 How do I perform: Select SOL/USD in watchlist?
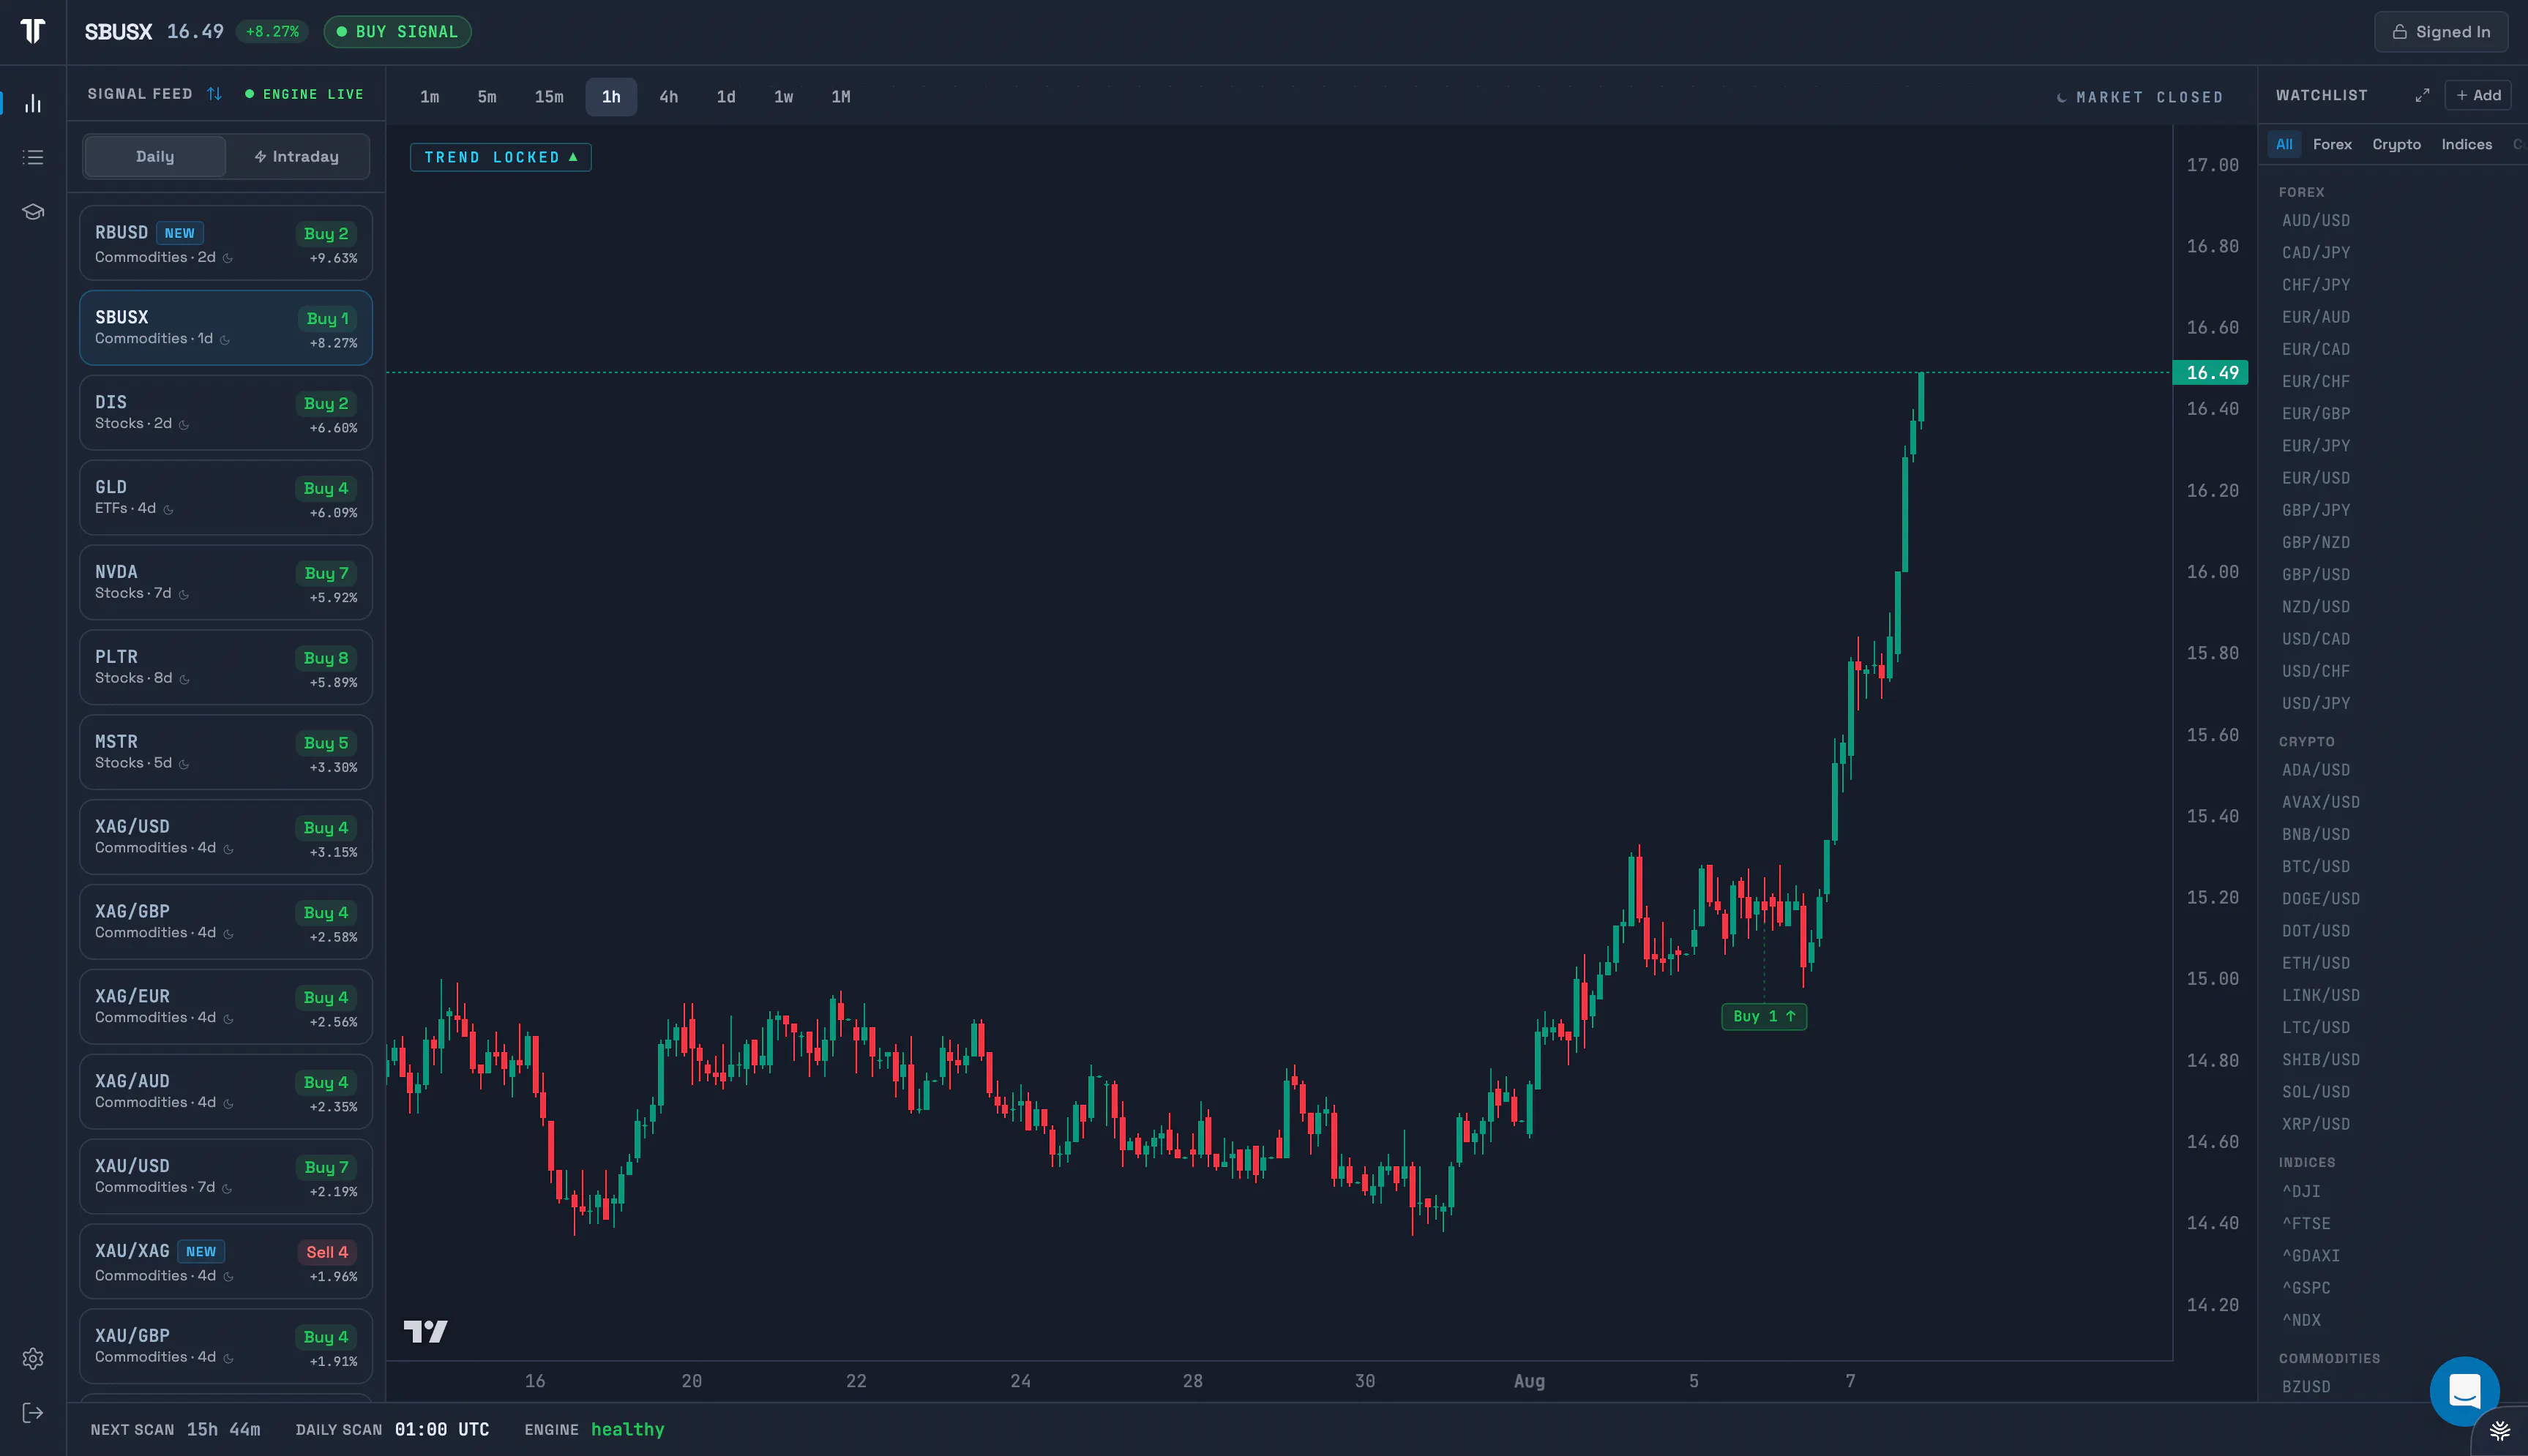[2316, 1092]
